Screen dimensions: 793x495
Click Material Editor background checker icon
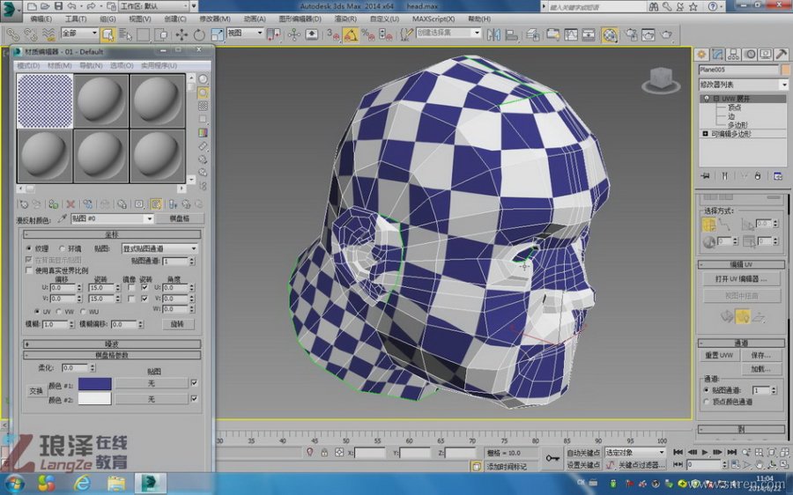(203, 106)
